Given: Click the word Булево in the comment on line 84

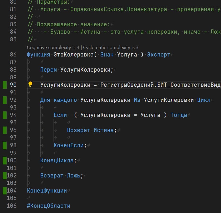Looking at the screenshot, I should 60,32.
